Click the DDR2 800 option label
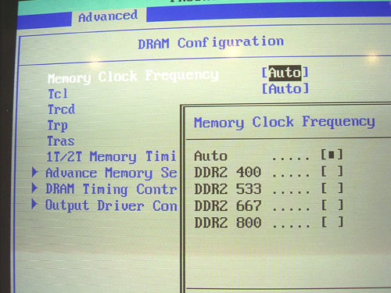 click(228, 223)
